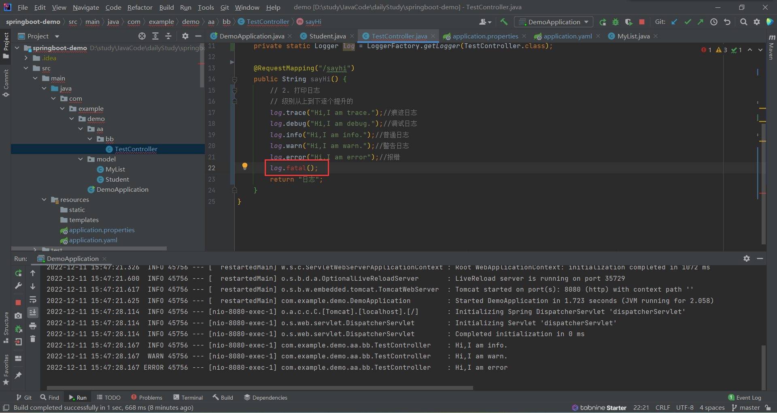This screenshot has width=777, height=413.
Task: Switch to DemoApplication.java tab
Action: [252, 36]
